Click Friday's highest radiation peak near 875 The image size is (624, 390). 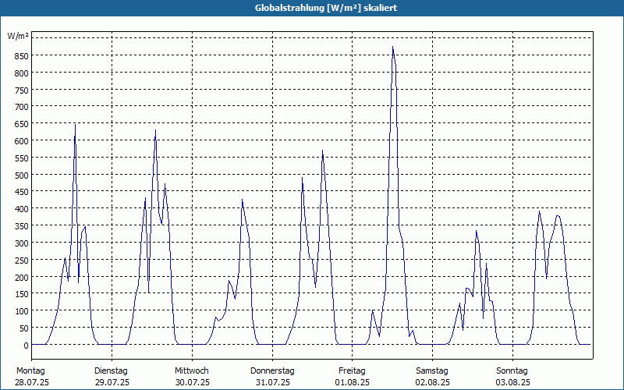(x=393, y=47)
